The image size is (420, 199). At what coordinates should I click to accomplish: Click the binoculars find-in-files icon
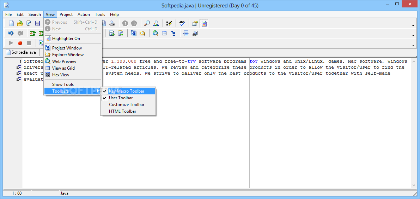tap(195, 33)
